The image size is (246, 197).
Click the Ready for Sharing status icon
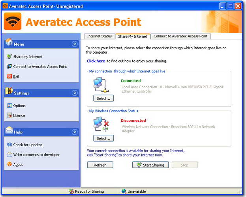71,191
